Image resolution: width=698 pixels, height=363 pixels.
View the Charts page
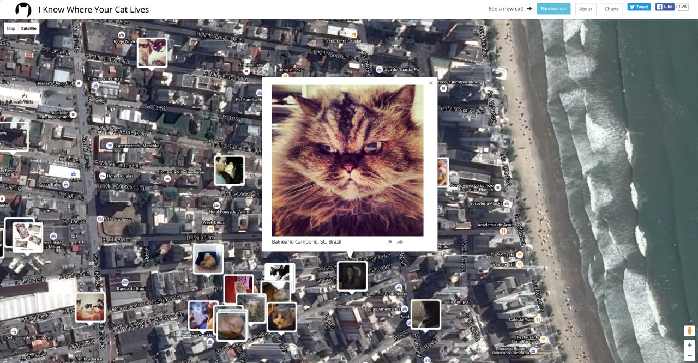[x=611, y=9]
